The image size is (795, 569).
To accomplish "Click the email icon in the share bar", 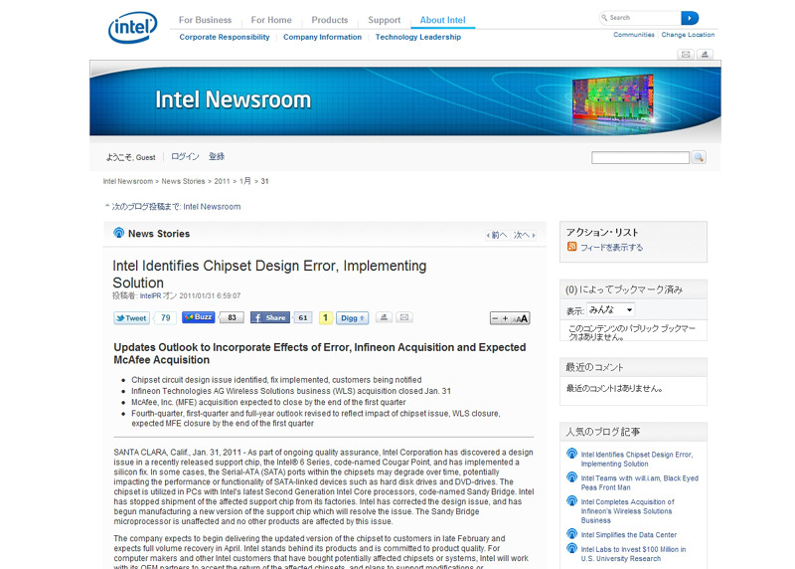I will pyautogui.click(x=404, y=317).
